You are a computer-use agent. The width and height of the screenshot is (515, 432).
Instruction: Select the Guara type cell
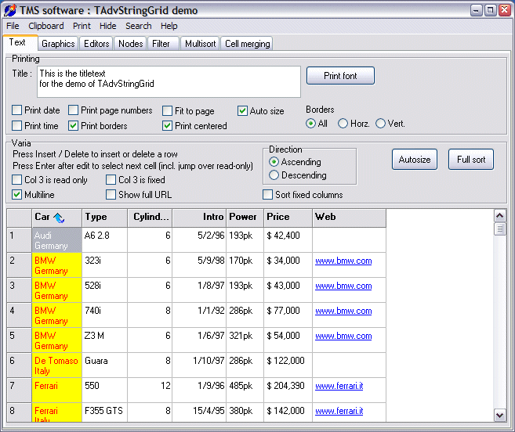pos(105,365)
